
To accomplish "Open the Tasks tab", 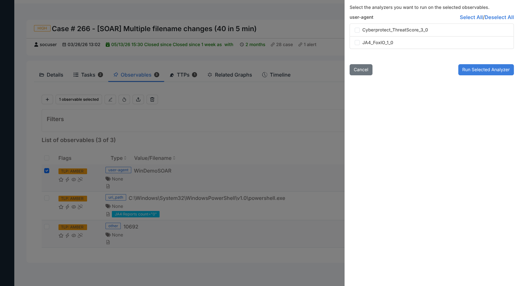I will [x=88, y=75].
